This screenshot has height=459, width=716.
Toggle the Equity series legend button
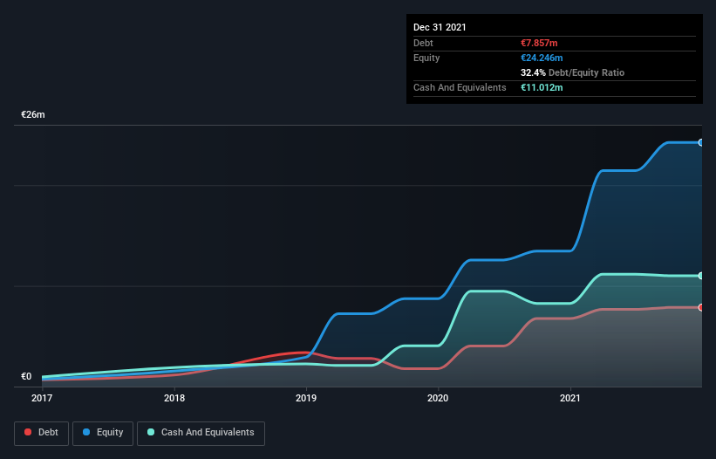pos(103,433)
